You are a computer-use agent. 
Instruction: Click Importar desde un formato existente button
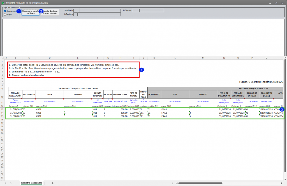click(x=50, y=12)
